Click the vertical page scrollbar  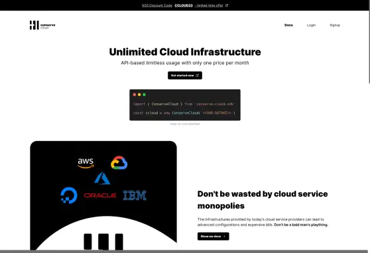point(369,47)
